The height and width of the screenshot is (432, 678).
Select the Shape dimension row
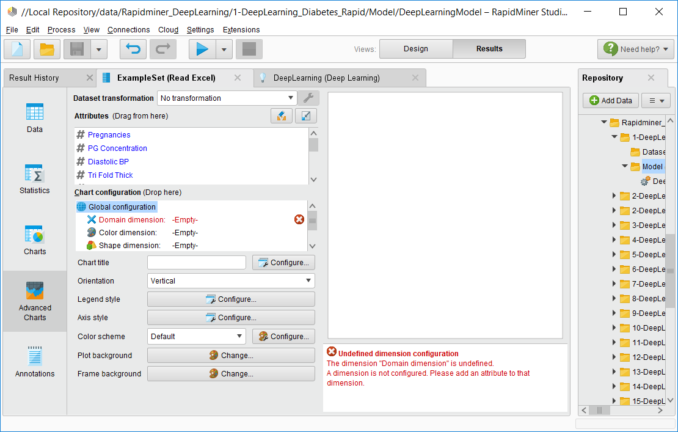tap(148, 246)
